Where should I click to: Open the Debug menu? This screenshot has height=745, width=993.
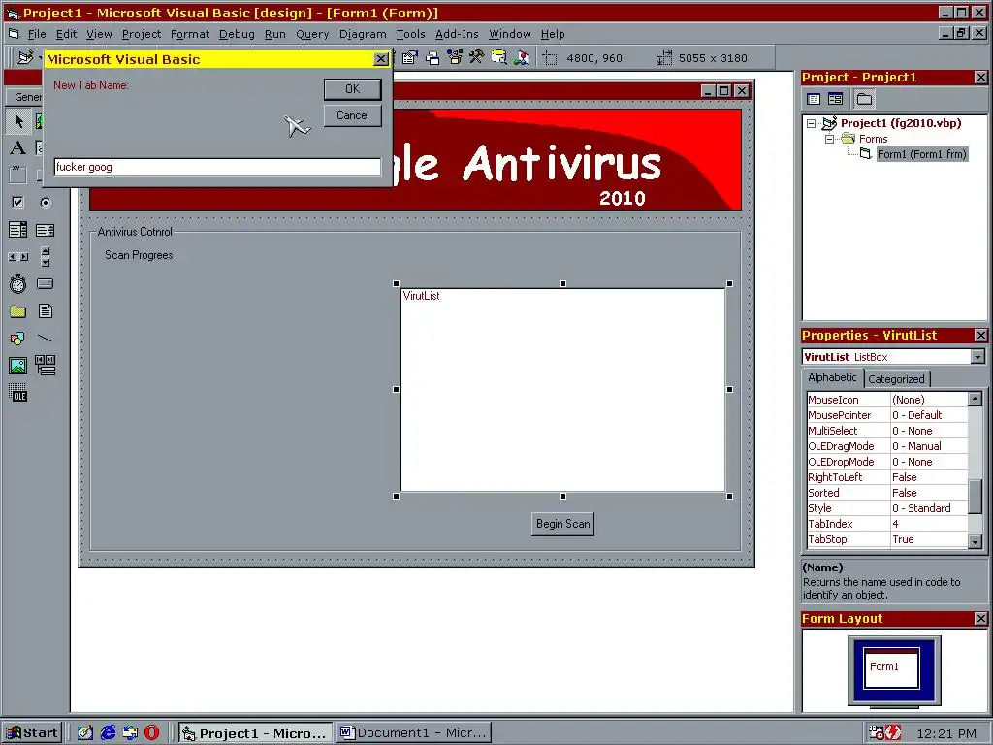(237, 34)
